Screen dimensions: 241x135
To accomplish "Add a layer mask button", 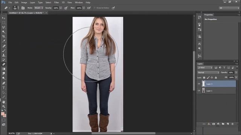I will (x=214, y=124).
